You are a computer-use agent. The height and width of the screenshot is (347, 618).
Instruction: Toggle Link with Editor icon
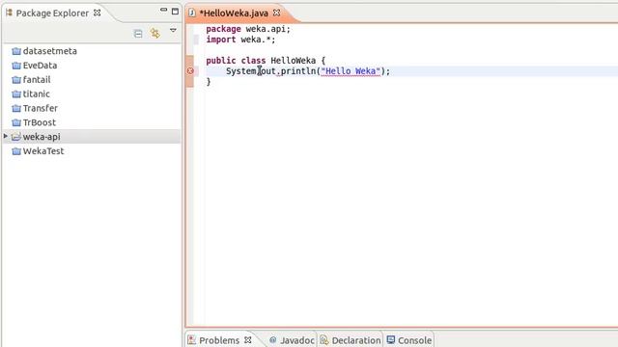click(155, 33)
